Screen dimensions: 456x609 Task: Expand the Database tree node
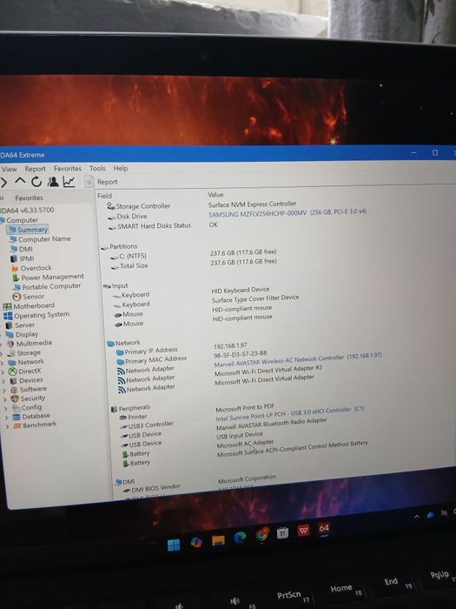pyautogui.click(x=7, y=418)
